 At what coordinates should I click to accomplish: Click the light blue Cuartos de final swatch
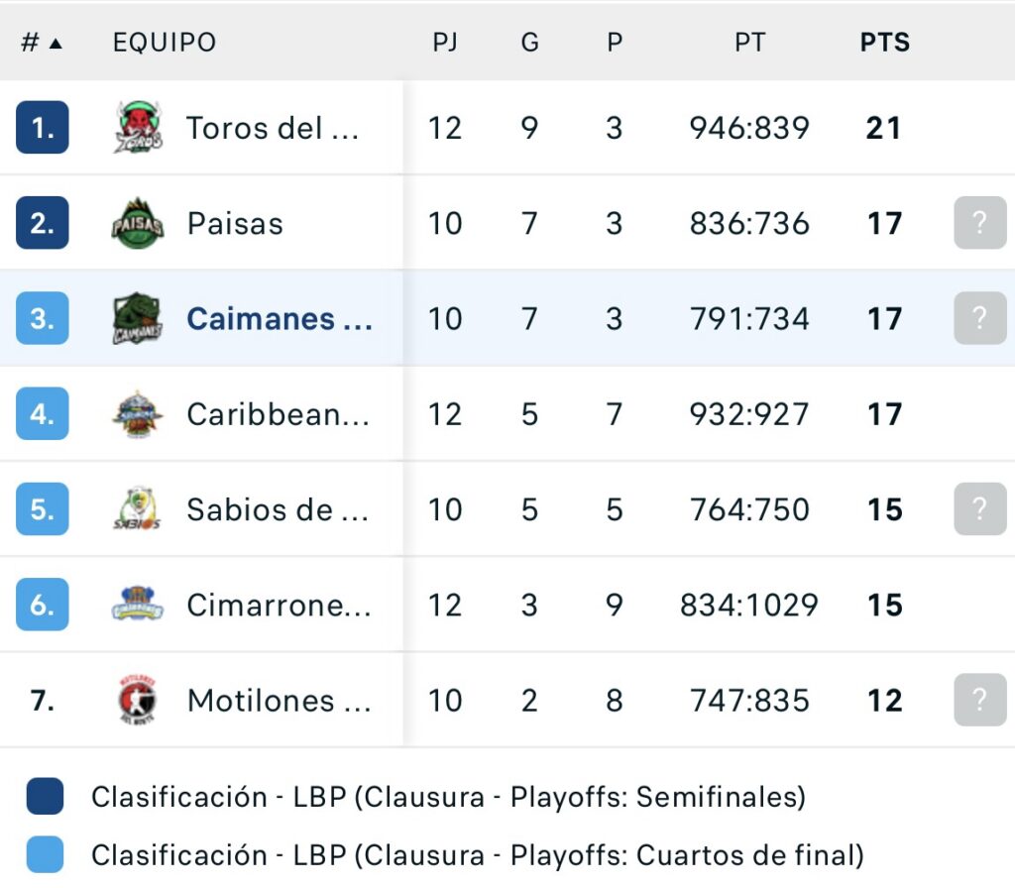tap(46, 854)
